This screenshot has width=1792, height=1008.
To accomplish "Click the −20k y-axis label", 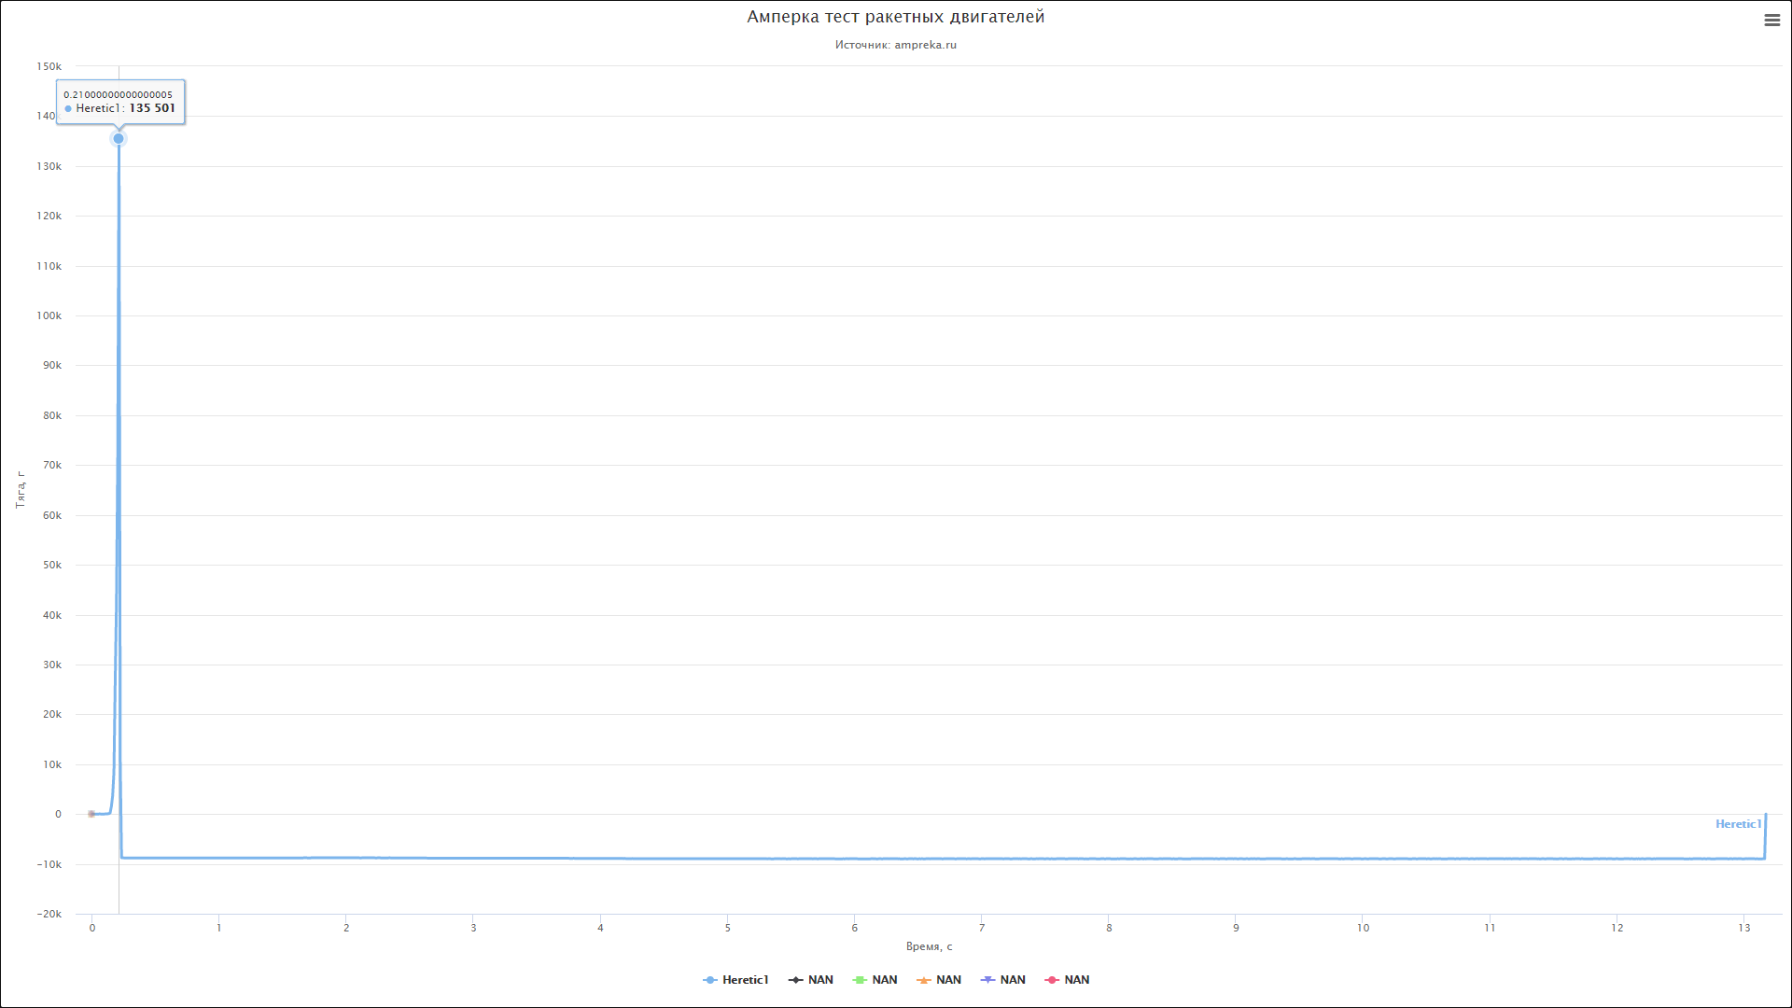I will click(x=49, y=914).
